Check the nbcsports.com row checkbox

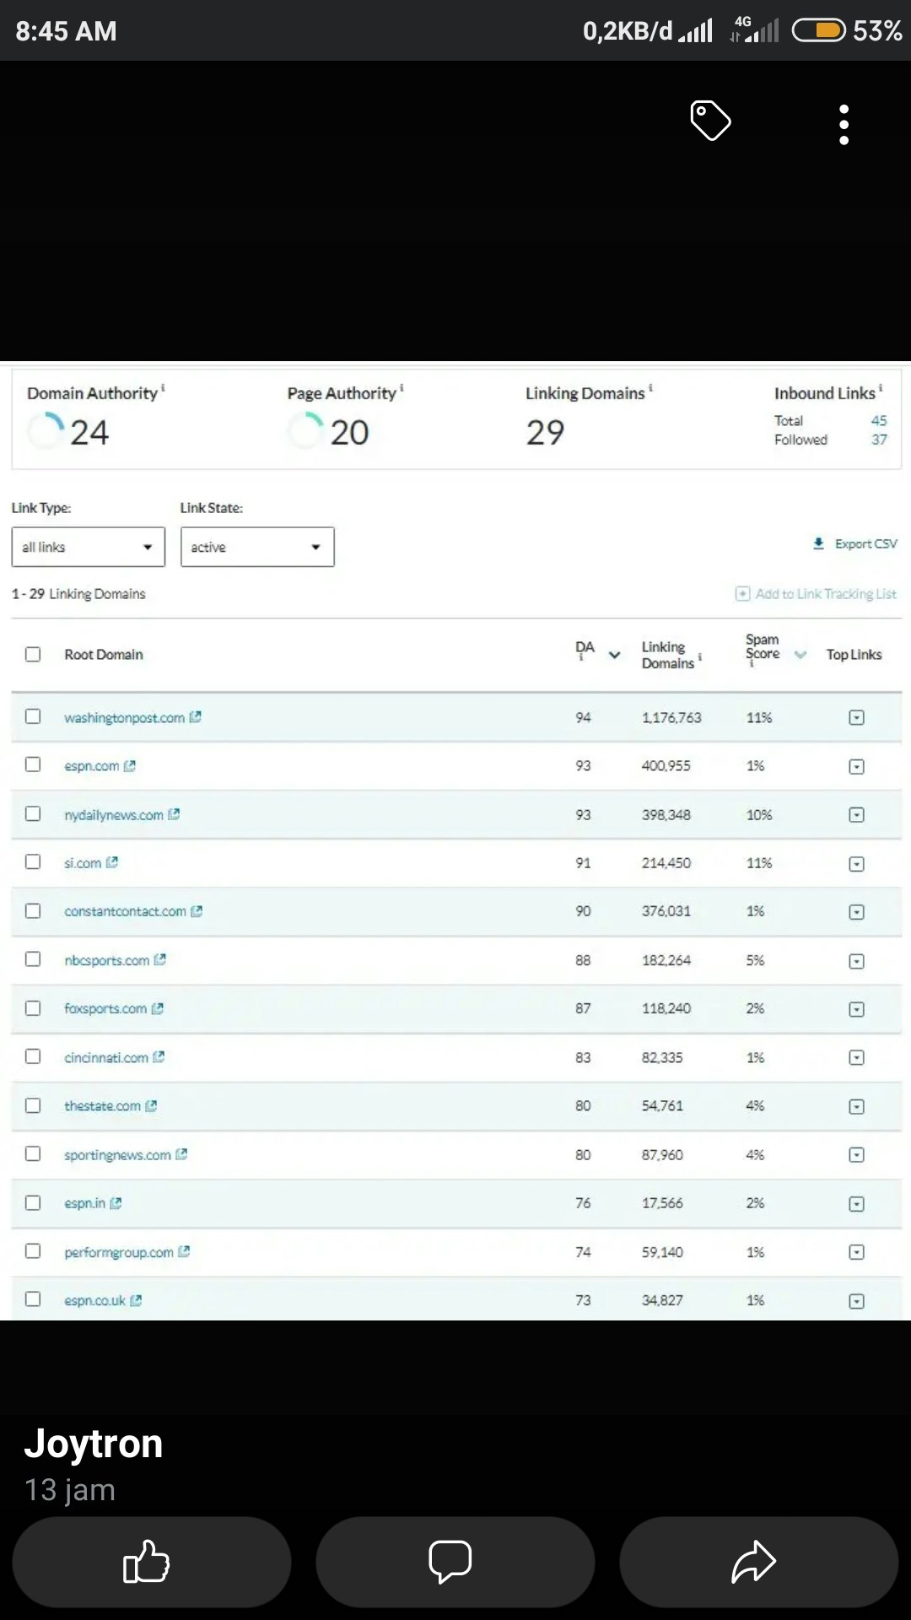click(33, 958)
